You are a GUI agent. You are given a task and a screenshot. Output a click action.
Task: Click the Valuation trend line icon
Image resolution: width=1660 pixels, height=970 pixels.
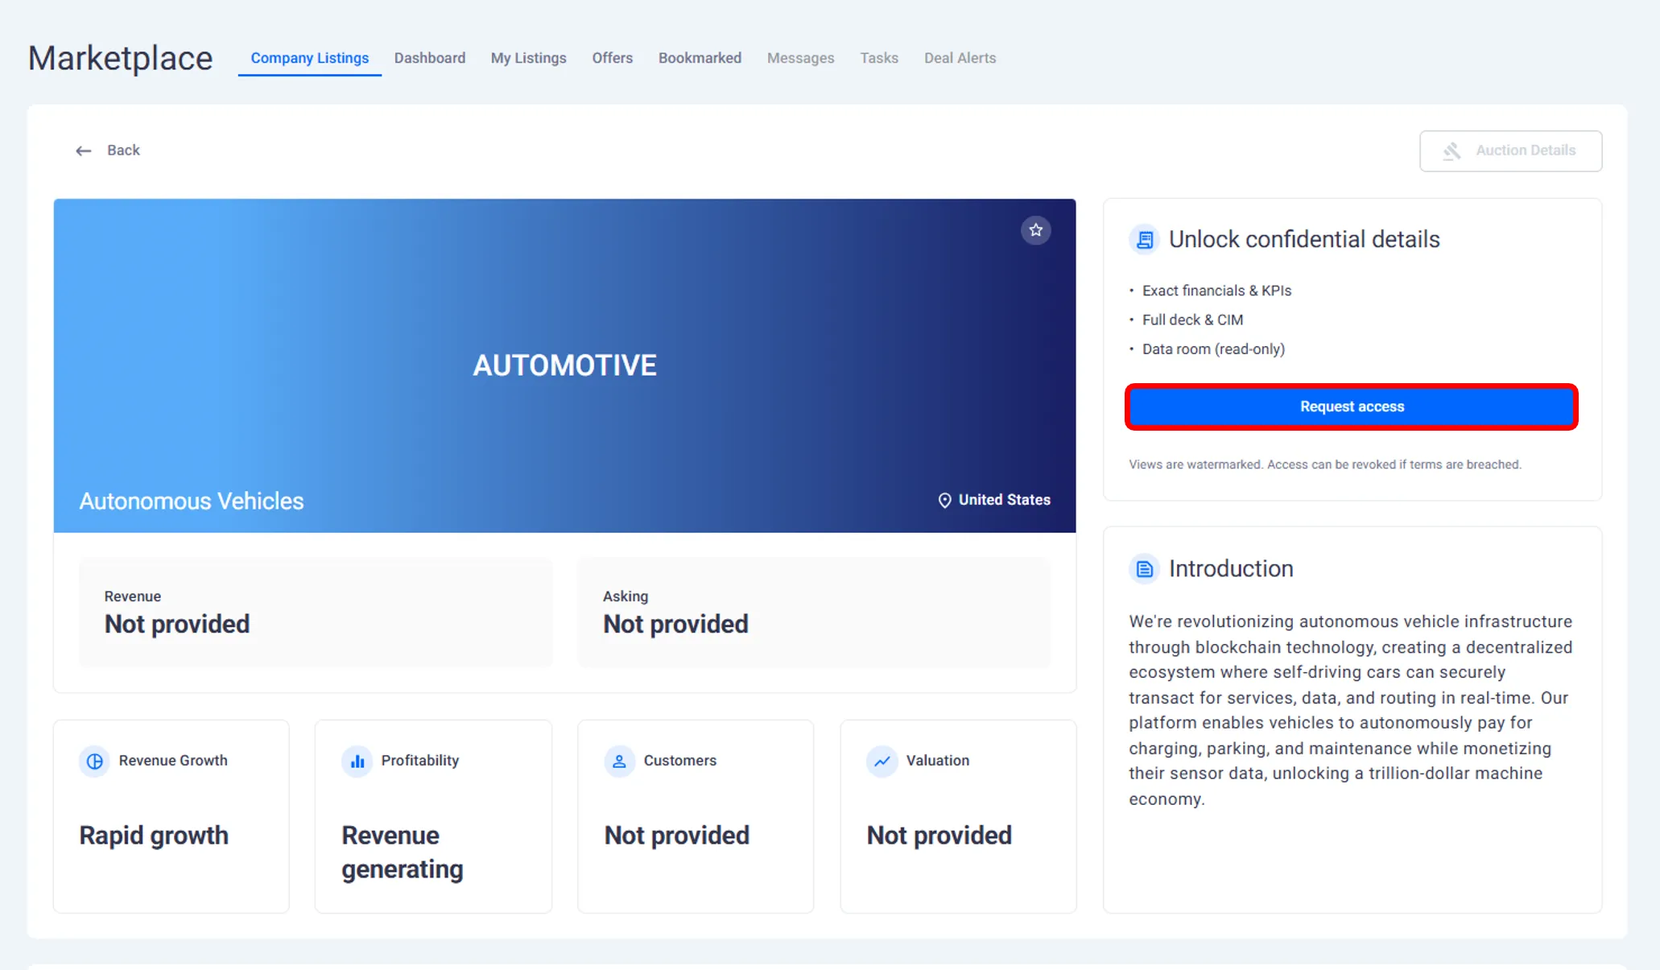coord(882,761)
